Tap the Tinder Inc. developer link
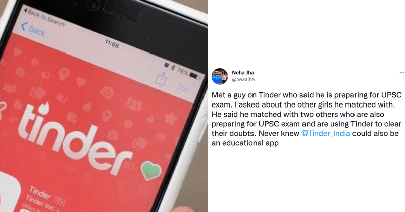Image resolution: width=405 pixels, height=212 pixels. coord(40,202)
